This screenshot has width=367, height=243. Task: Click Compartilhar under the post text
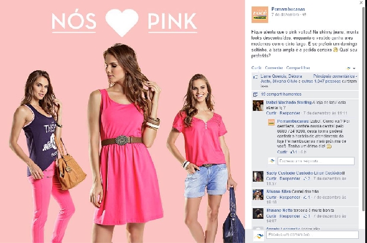(298, 68)
